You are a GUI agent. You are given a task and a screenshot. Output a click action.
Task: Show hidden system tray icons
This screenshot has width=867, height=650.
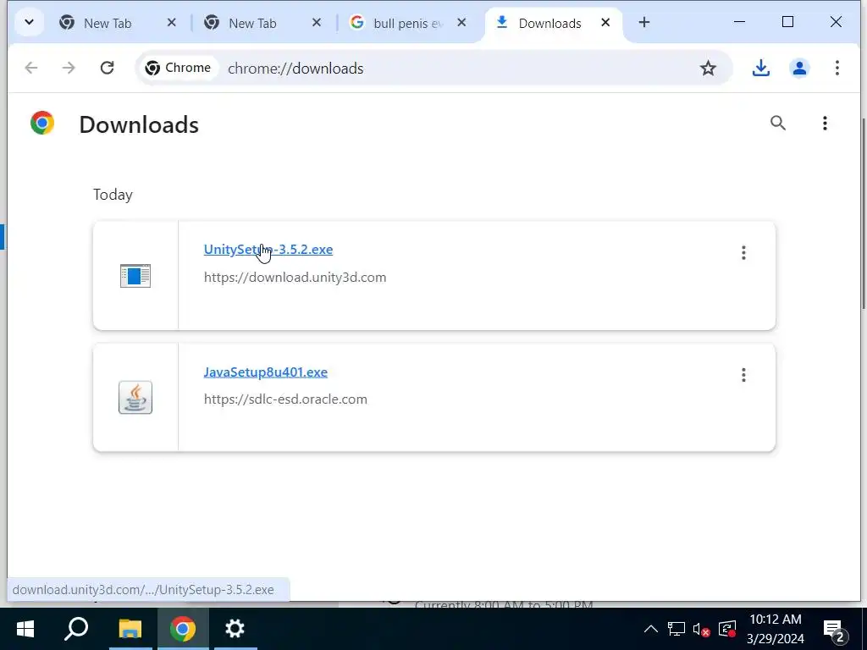click(651, 629)
